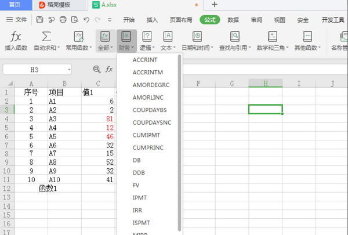This screenshot has width=348, height=235.
Task: Open the 稻壳模板 templates tab
Action: [x=59, y=5]
